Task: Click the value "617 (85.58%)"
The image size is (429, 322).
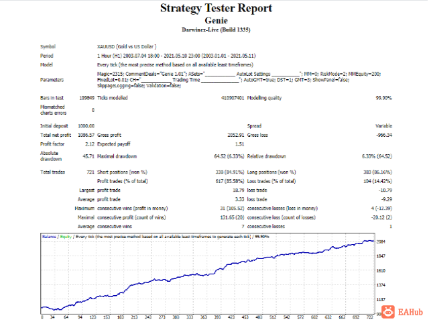Action: [230, 181]
